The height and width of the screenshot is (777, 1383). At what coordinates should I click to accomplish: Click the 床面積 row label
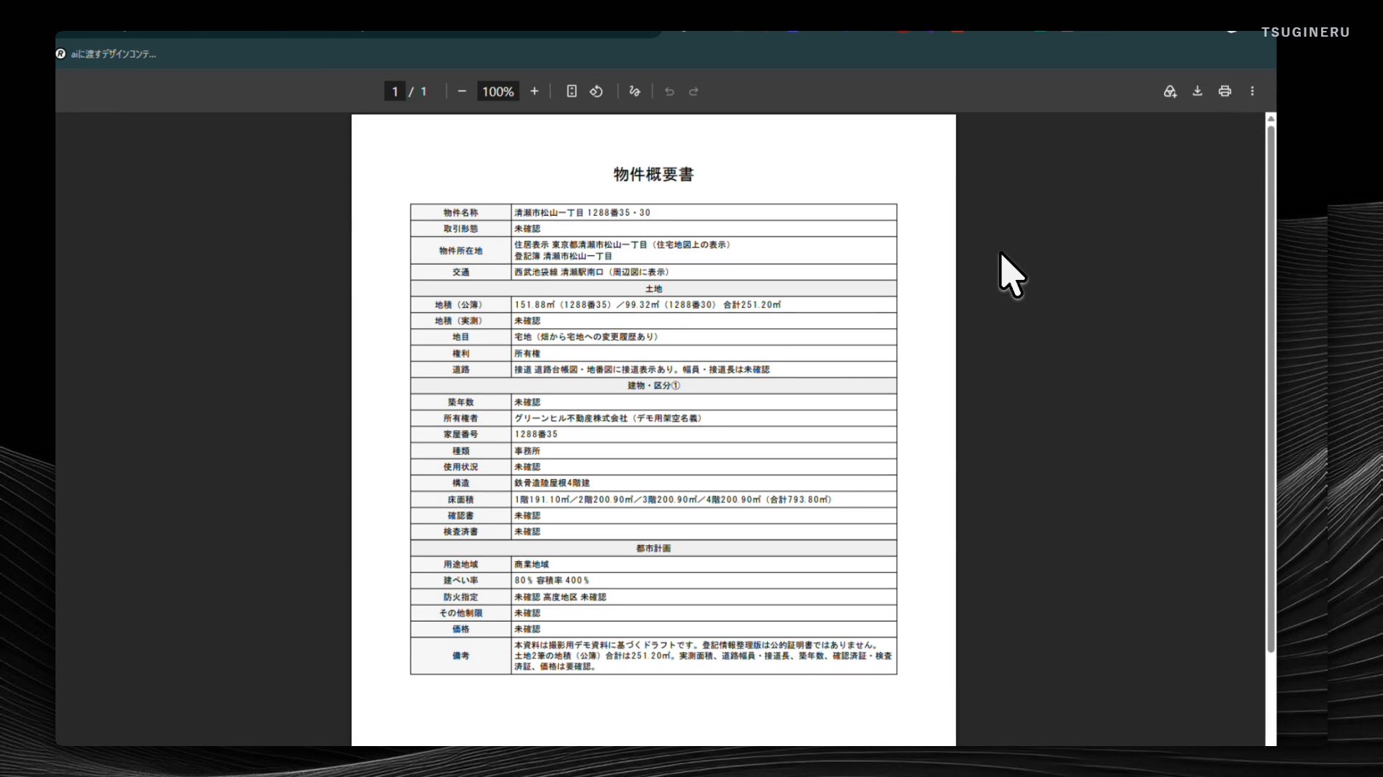pos(460,500)
